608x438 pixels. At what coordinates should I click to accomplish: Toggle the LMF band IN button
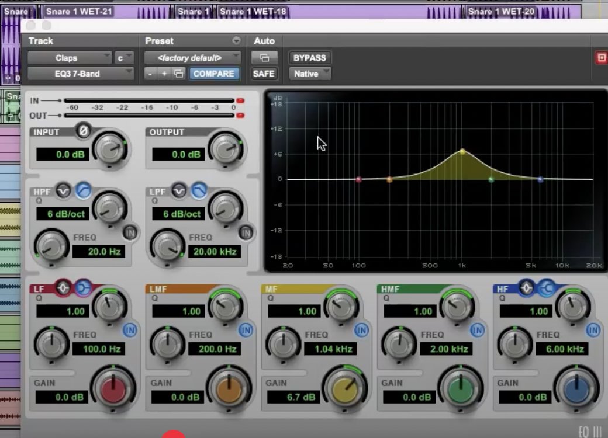coord(246,331)
